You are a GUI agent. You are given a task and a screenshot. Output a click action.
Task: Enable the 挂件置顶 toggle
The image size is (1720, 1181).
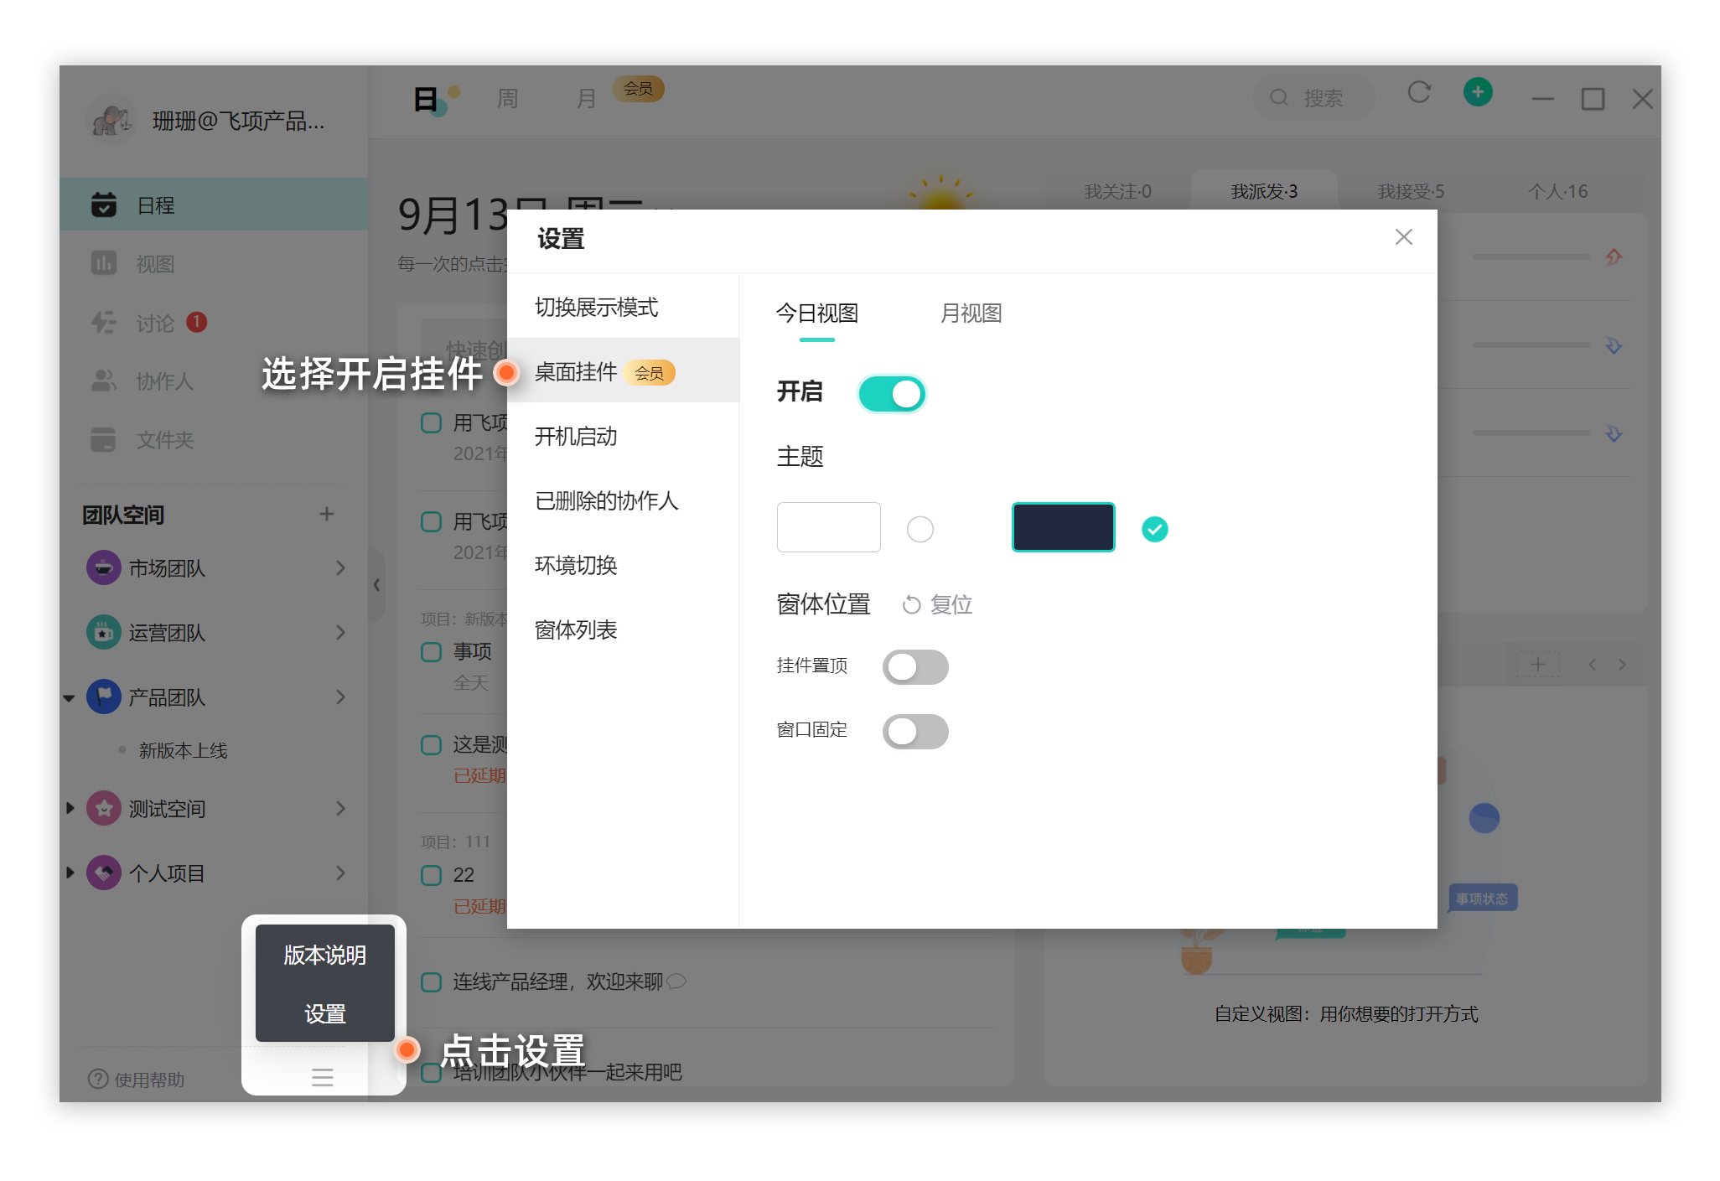pyautogui.click(x=915, y=667)
